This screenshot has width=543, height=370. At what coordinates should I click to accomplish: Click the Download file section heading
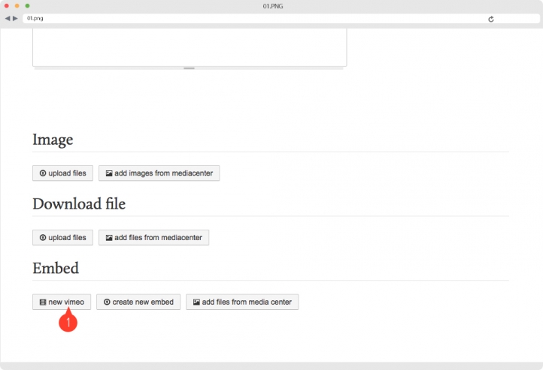point(79,203)
